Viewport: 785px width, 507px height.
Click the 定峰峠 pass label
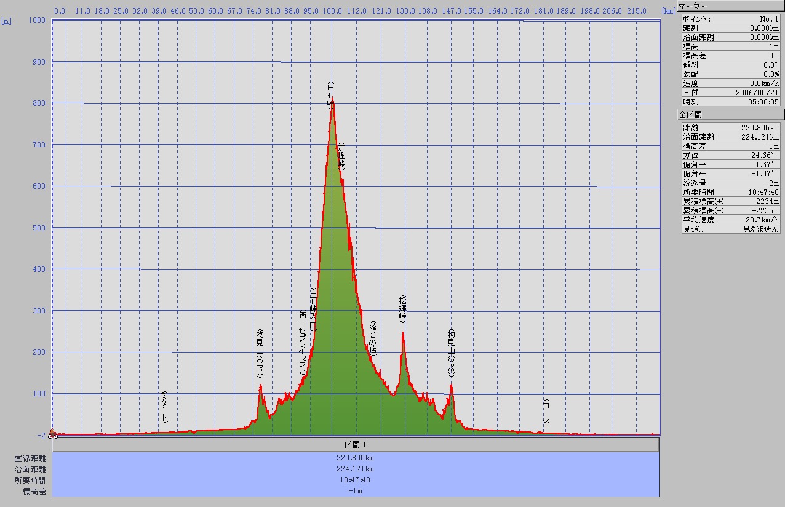pyautogui.click(x=341, y=156)
